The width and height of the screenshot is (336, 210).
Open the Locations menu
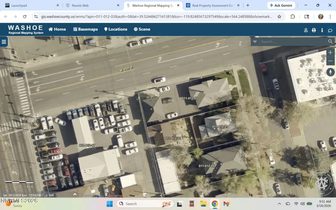click(x=116, y=29)
